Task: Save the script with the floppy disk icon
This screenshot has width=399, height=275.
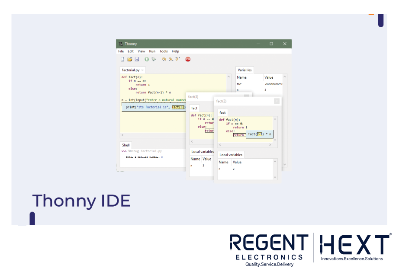Action: pos(137,59)
